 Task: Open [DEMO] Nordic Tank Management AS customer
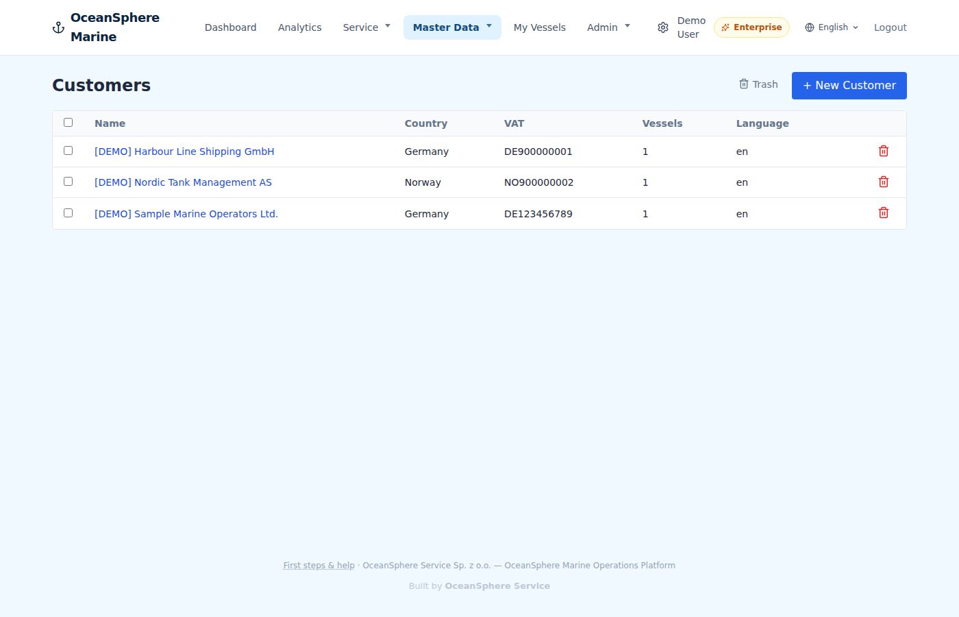pyautogui.click(x=183, y=182)
